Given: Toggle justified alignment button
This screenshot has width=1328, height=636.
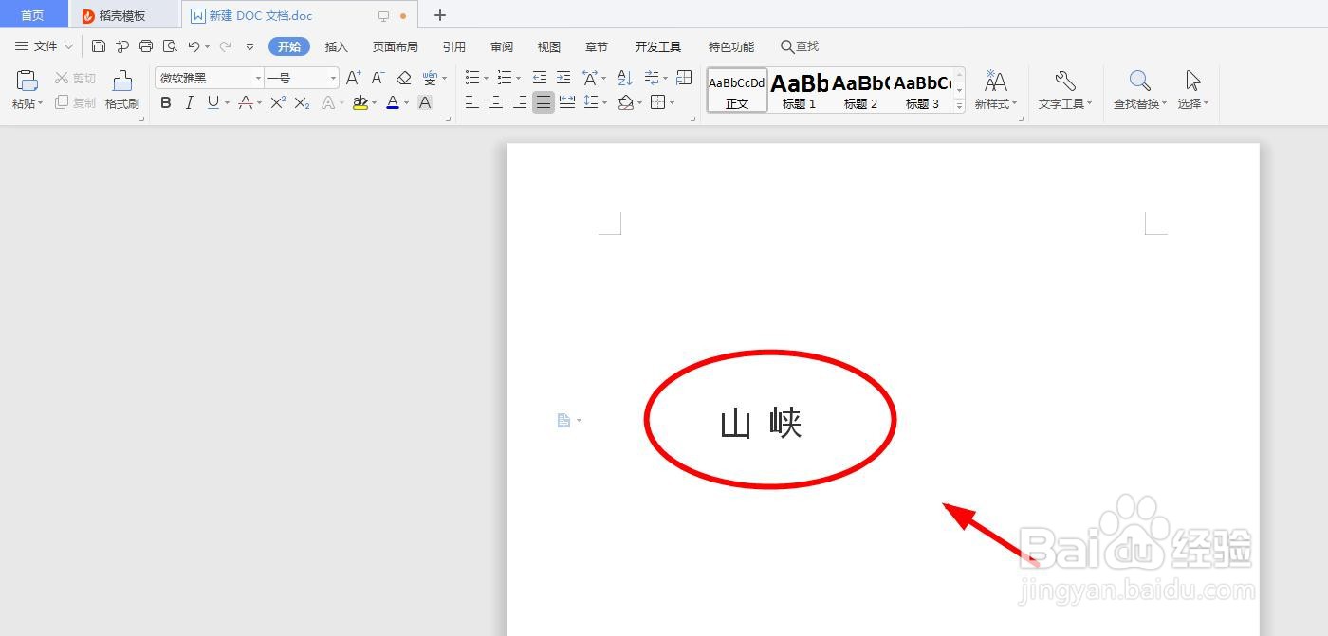Looking at the screenshot, I should coord(543,102).
